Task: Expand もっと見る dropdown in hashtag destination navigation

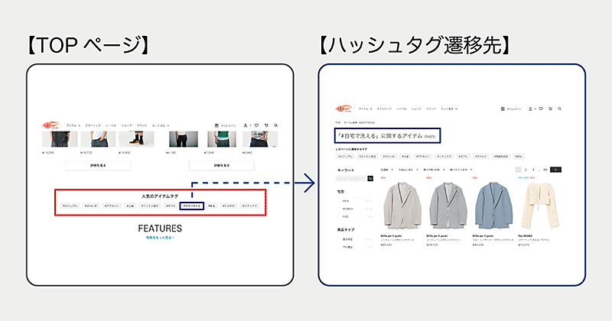Action: [449, 109]
